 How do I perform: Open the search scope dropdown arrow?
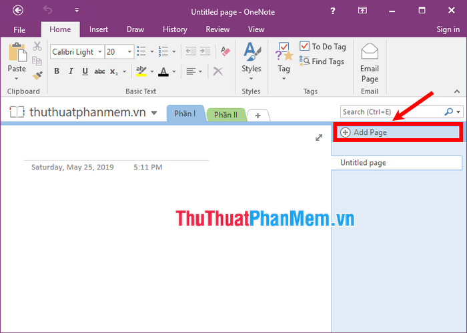click(x=458, y=112)
